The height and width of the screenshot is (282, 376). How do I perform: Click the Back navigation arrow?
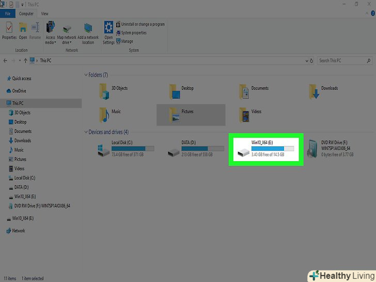coord(5,60)
